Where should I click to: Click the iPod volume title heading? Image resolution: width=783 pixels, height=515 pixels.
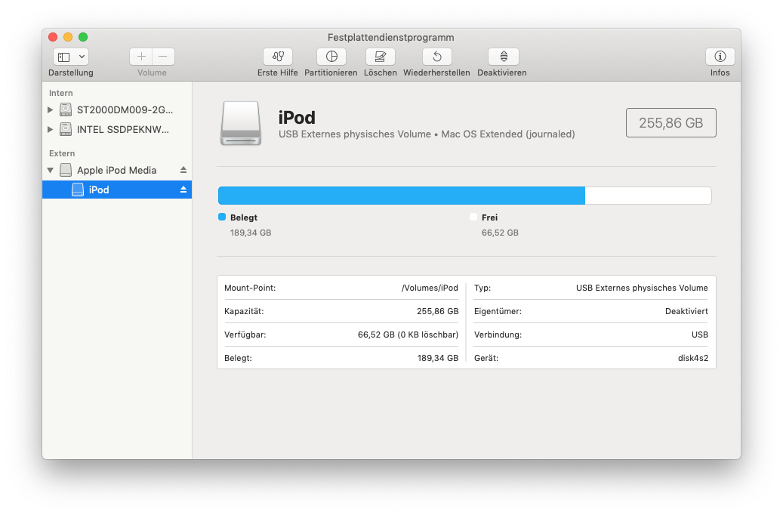[297, 118]
